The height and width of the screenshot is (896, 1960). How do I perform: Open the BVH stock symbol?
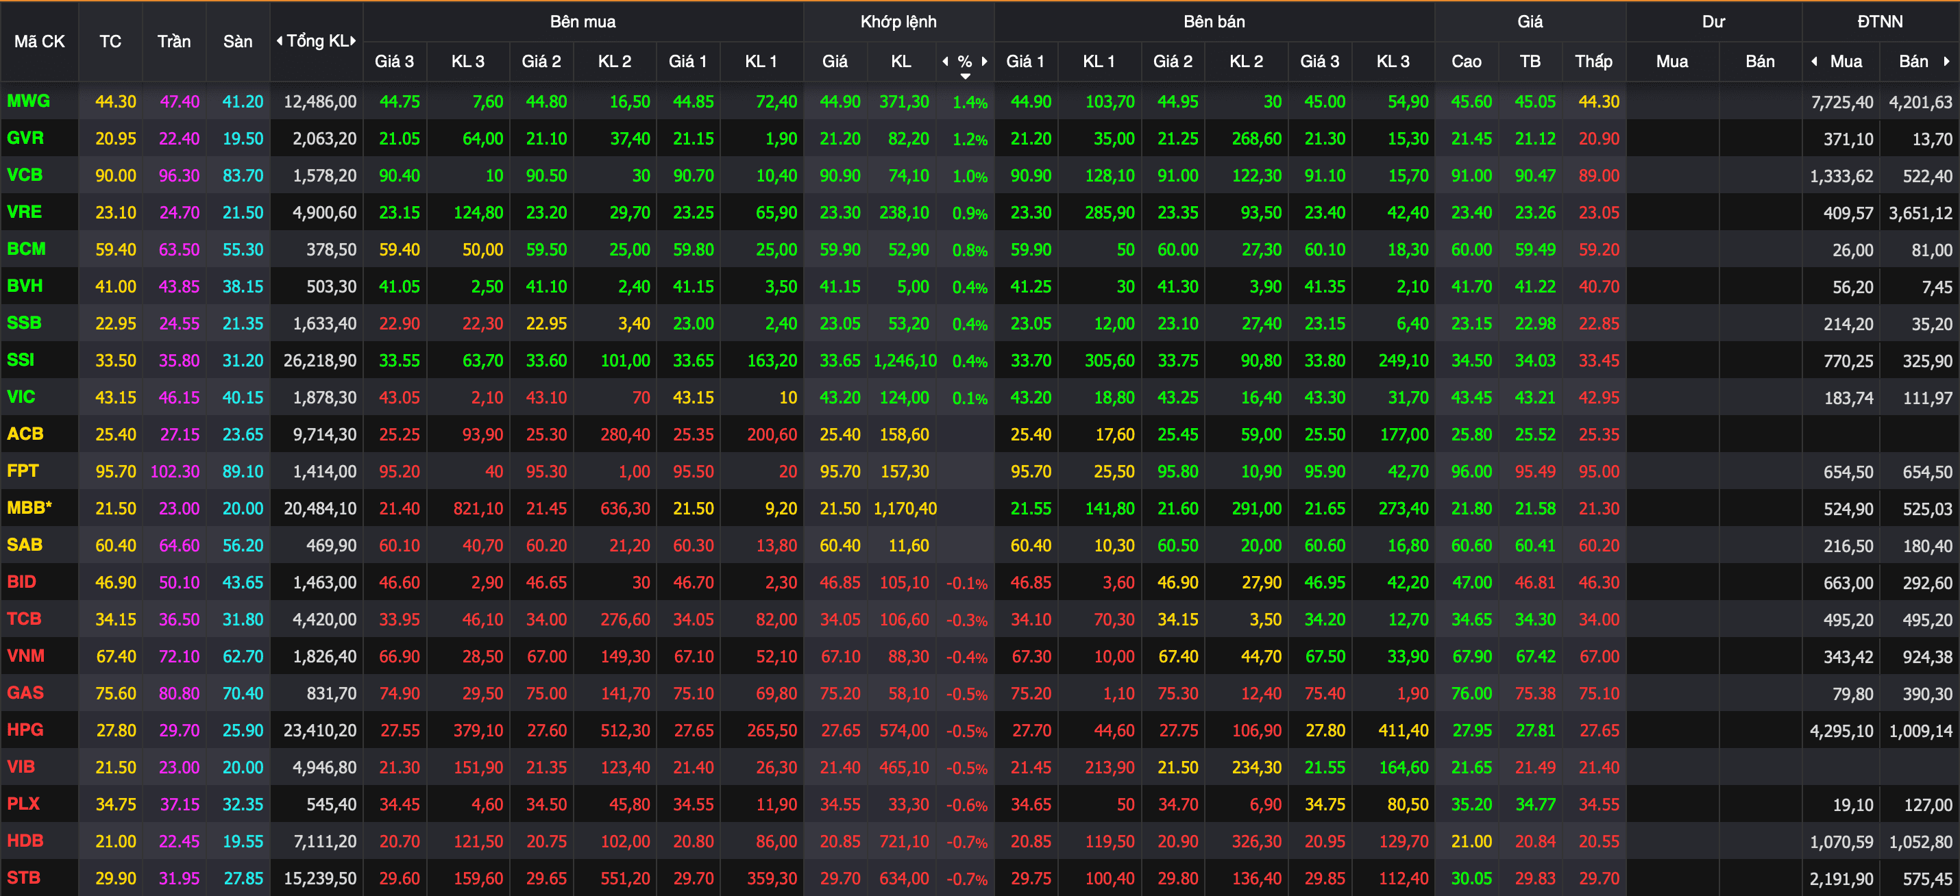(x=25, y=286)
